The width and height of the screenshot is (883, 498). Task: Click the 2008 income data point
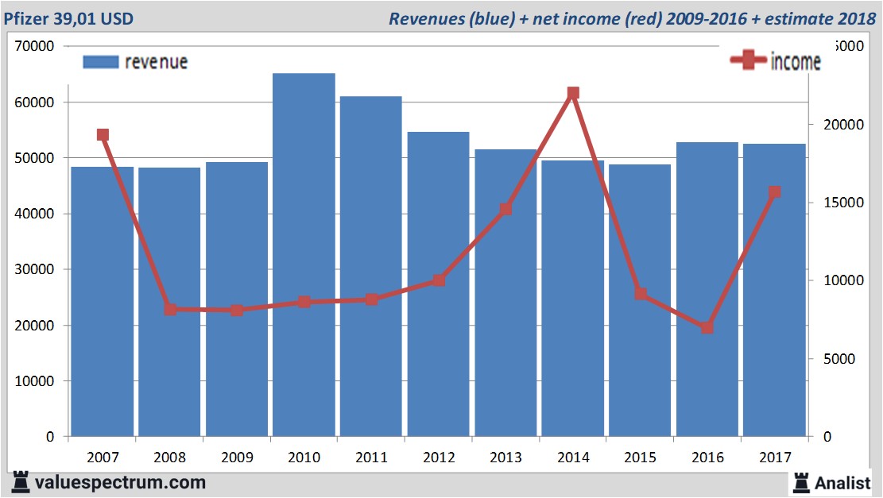click(x=170, y=309)
